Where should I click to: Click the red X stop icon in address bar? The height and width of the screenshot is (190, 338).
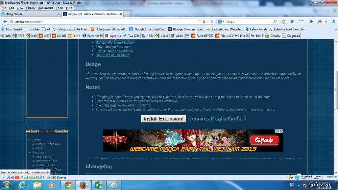coord(204,22)
